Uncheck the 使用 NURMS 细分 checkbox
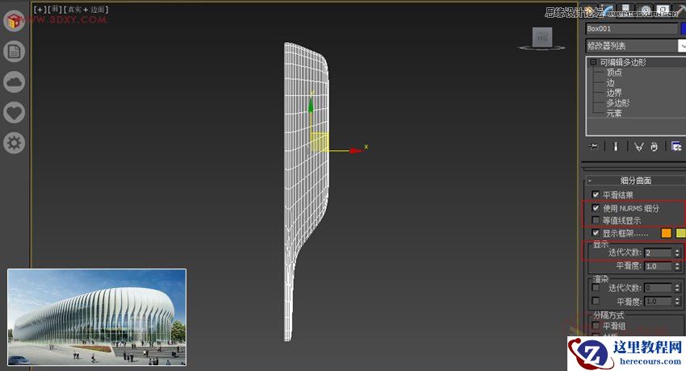The image size is (686, 371). pyautogui.click(x=596, y=208)
